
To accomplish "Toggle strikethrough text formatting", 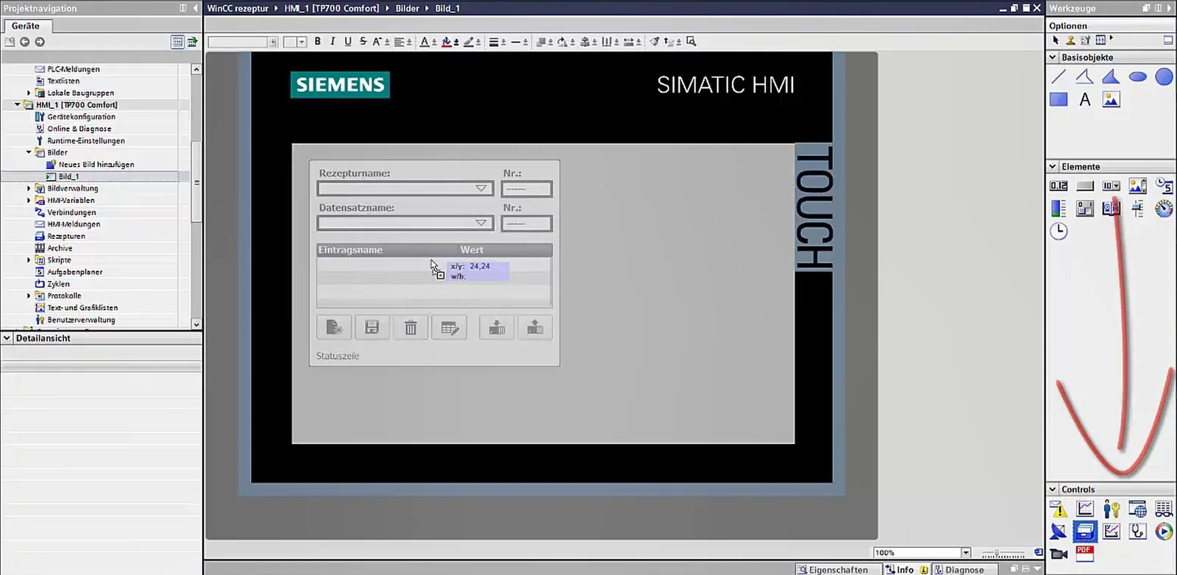I will tap(363, 42).
